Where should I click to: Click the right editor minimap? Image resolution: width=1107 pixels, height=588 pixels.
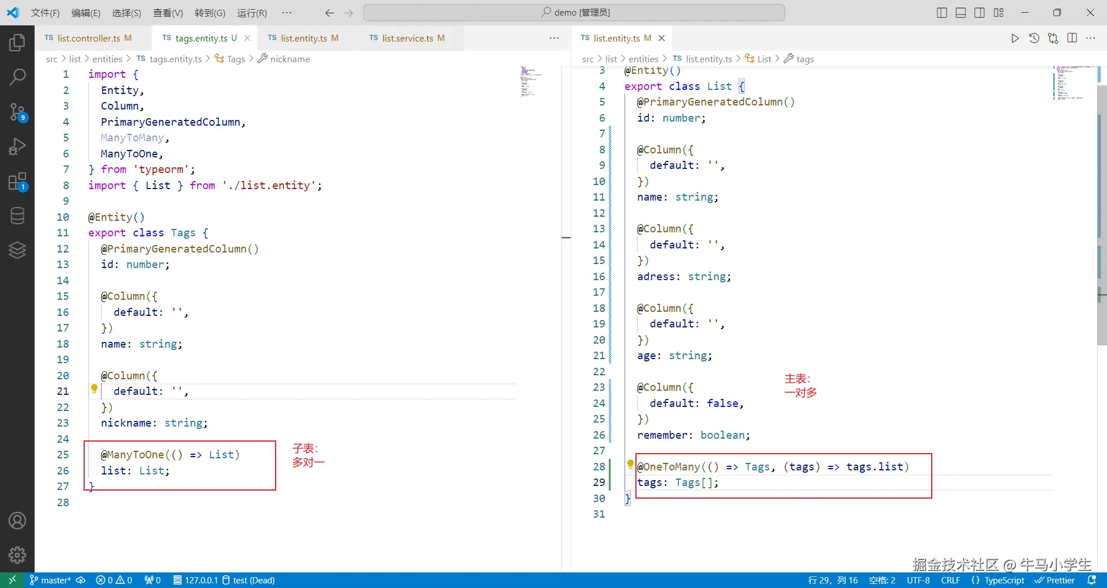click(x=1074, y=83)
